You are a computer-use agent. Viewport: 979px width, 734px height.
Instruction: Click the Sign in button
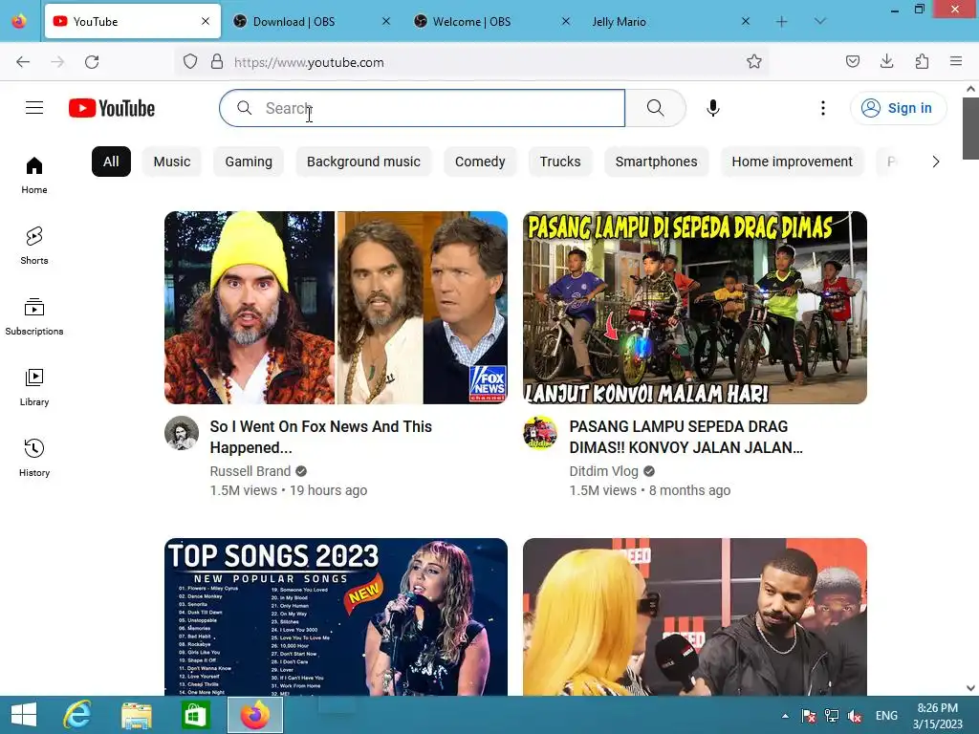(x=898, y=108)
